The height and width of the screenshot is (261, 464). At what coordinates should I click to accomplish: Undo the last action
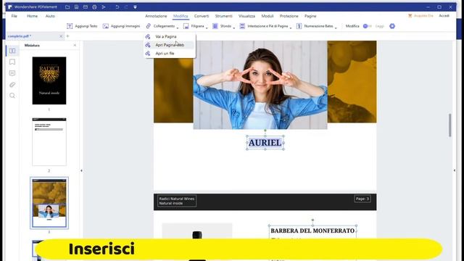point(117,7)
